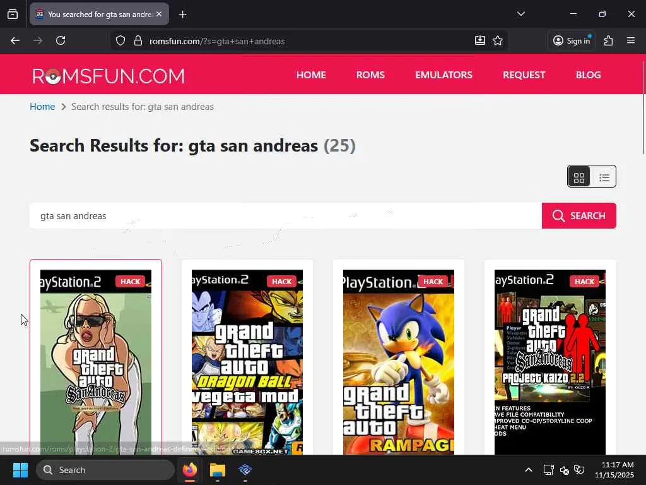Show hidden system tray icons
The width and height of the screenshot is (646, 485).
tap(529, 470)
